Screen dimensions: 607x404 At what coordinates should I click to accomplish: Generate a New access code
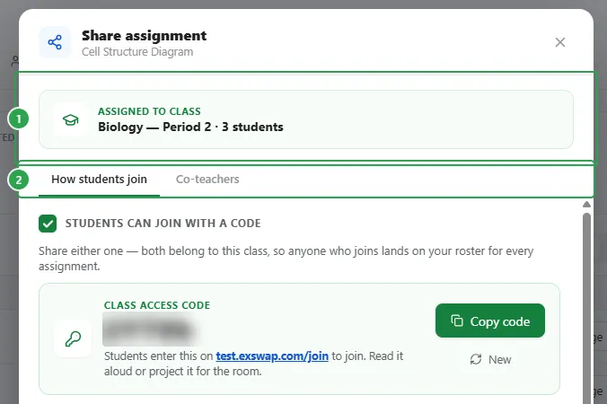tap(490, 359)
